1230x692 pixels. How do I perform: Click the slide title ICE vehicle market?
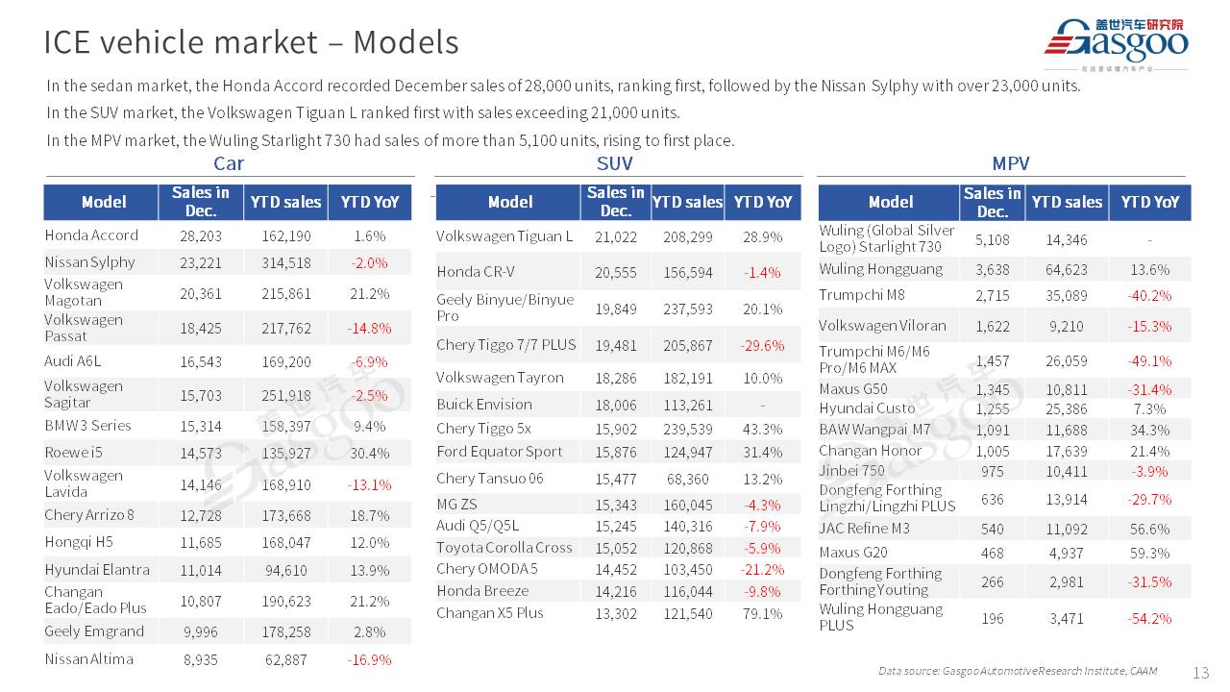coord(251,42)
